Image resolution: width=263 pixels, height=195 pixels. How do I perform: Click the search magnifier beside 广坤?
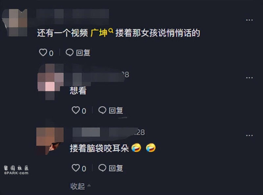tap(111, 31)
